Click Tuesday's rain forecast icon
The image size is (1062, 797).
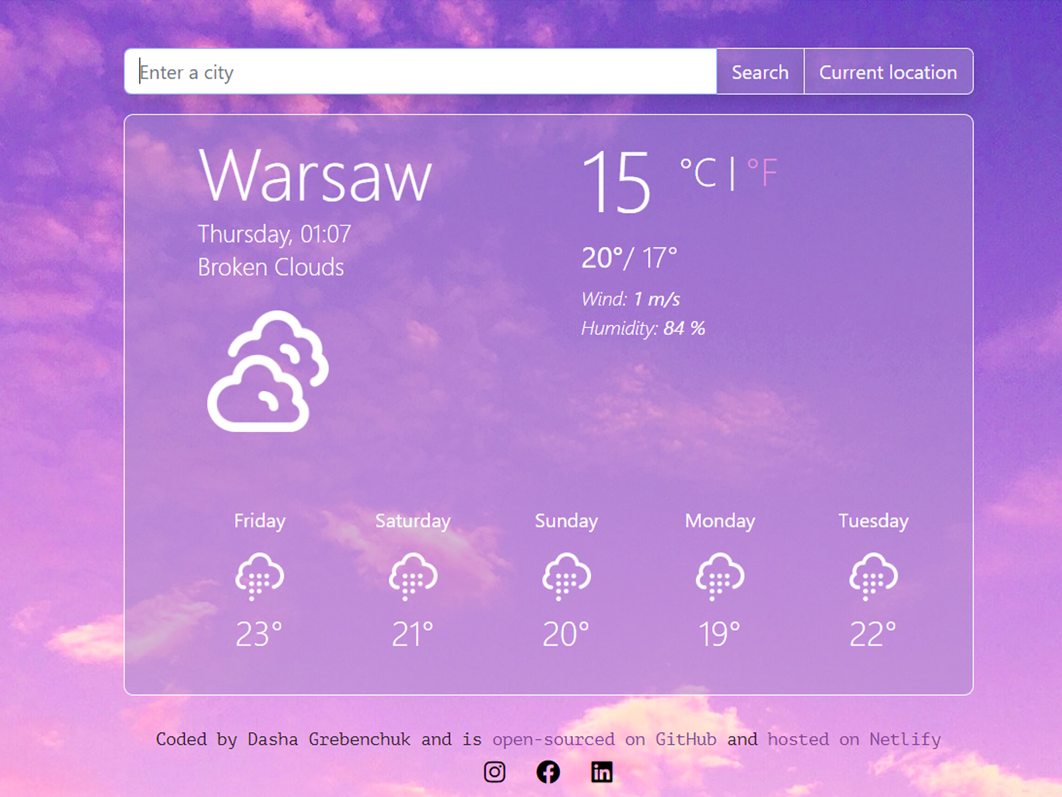coord(873,576)
